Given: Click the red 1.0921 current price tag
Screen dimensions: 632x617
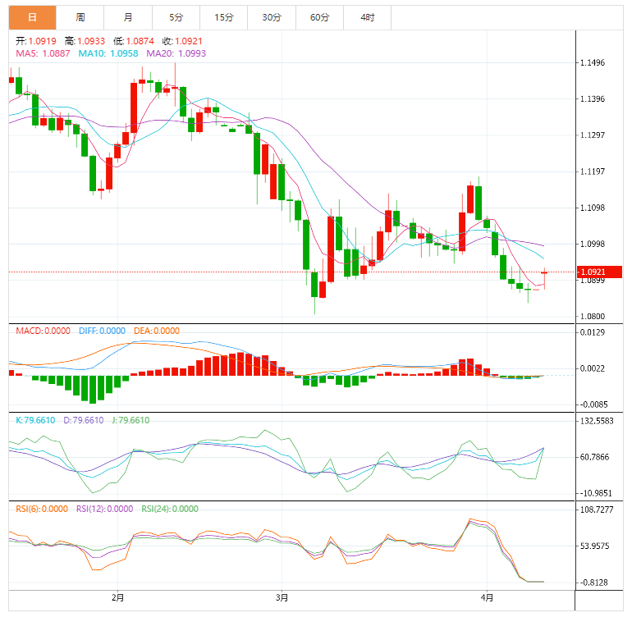Looking at the screenshot, I should (x=599, y=272).
